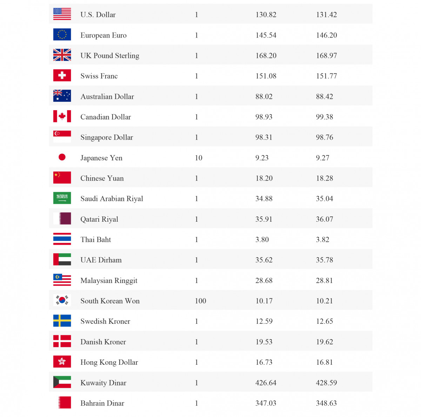The image size is (421, 417).
Task: Select the Qatar flag icon
Action: pos(62,218)
